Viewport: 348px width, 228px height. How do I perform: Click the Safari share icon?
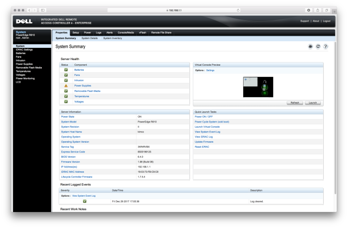[x=318, y=10]
